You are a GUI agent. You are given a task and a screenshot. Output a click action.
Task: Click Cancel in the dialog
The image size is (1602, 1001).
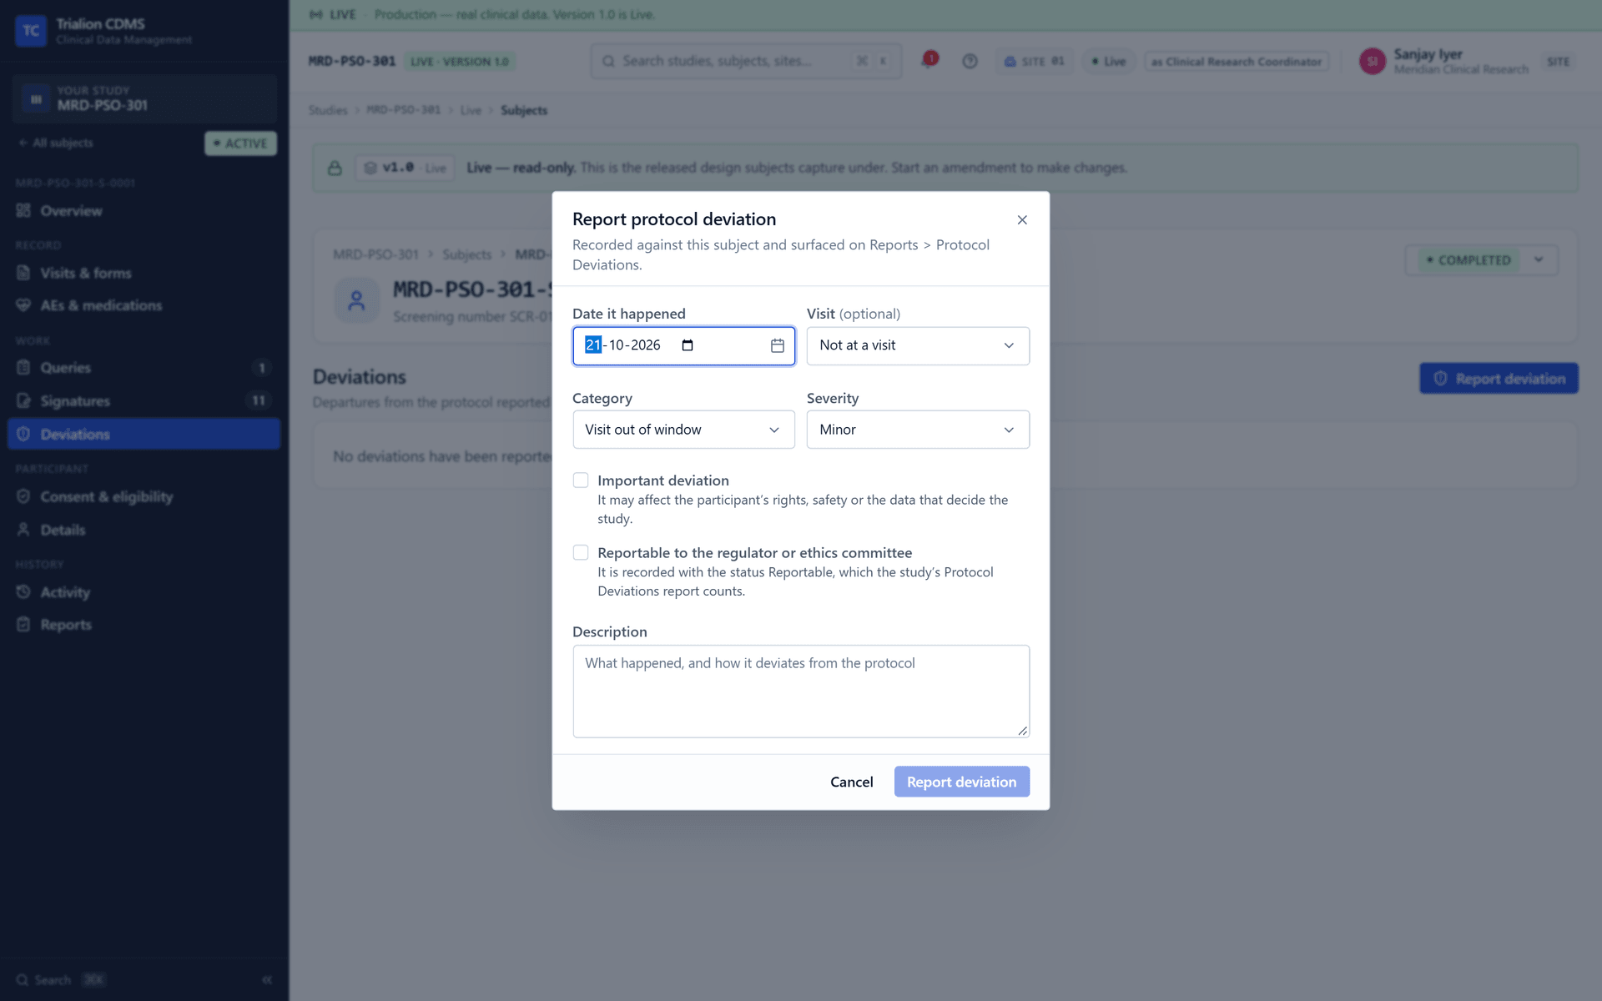[851, 782]
